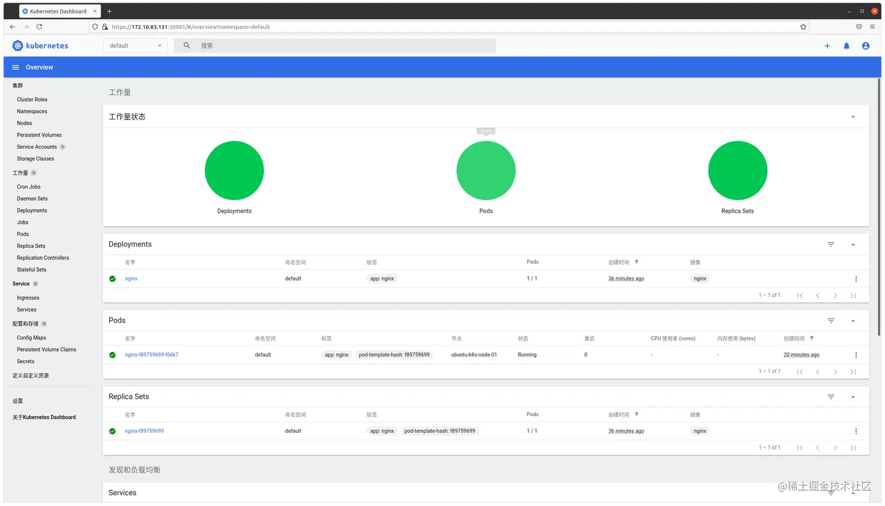The image size is (885, 506).
Task: Open the notifications bell icon
Action: (846, 46)
